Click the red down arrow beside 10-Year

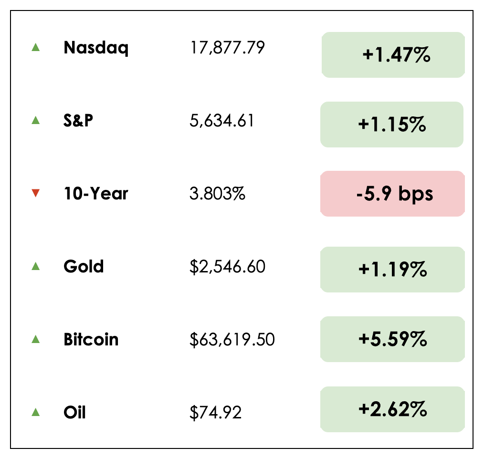(35, 193)
